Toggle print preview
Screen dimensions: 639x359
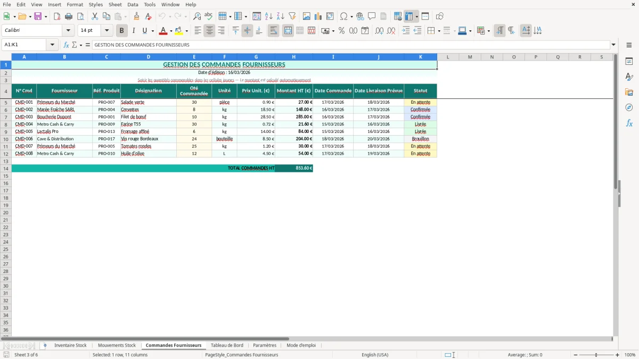coord(80,16)
